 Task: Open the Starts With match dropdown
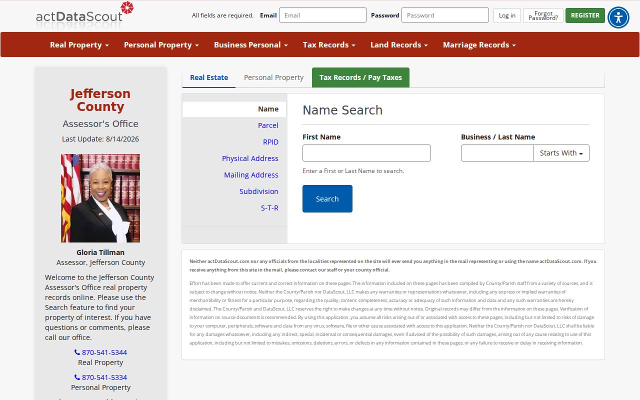tap(561, 153)
